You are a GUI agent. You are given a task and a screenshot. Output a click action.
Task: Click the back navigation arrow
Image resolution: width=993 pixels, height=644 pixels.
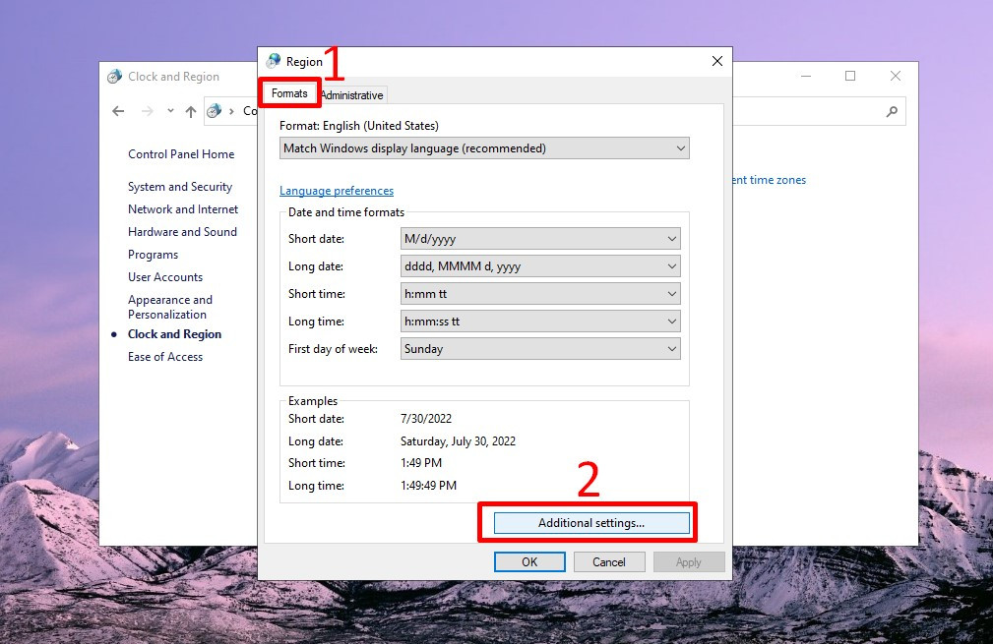[117, 111]
